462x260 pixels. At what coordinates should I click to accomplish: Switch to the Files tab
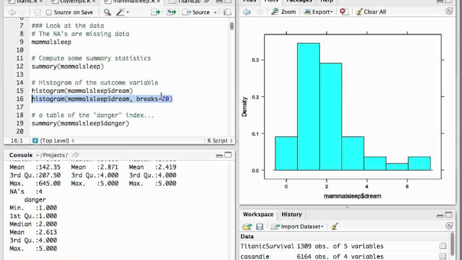click(249, 1)
